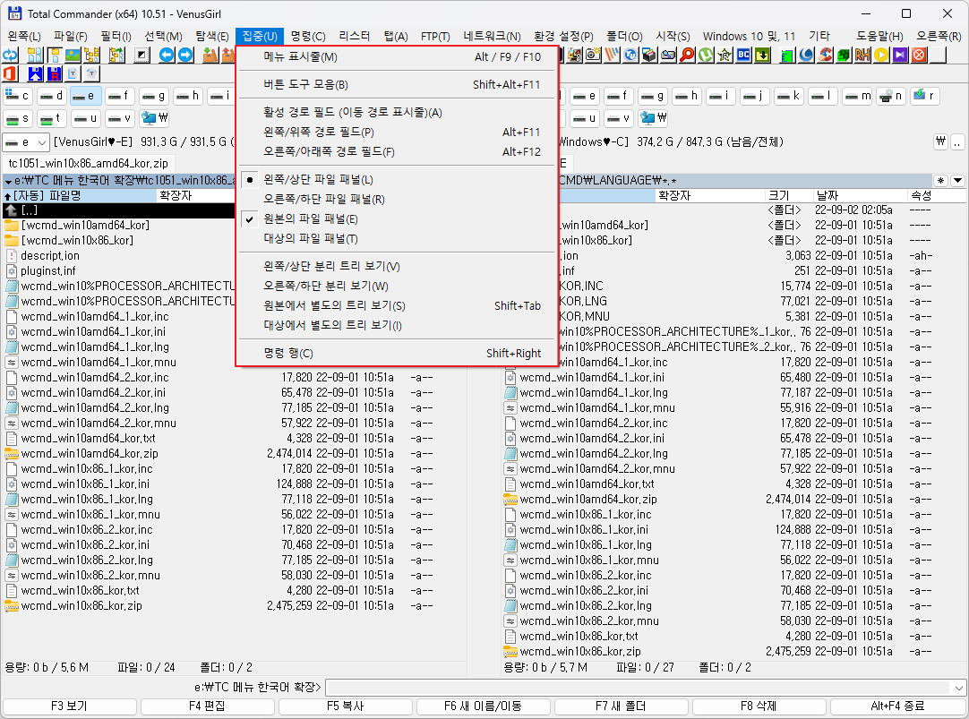Expand left panel path bar arrow
This screenshot has height=719, width=969.
[x=8, y=181]
